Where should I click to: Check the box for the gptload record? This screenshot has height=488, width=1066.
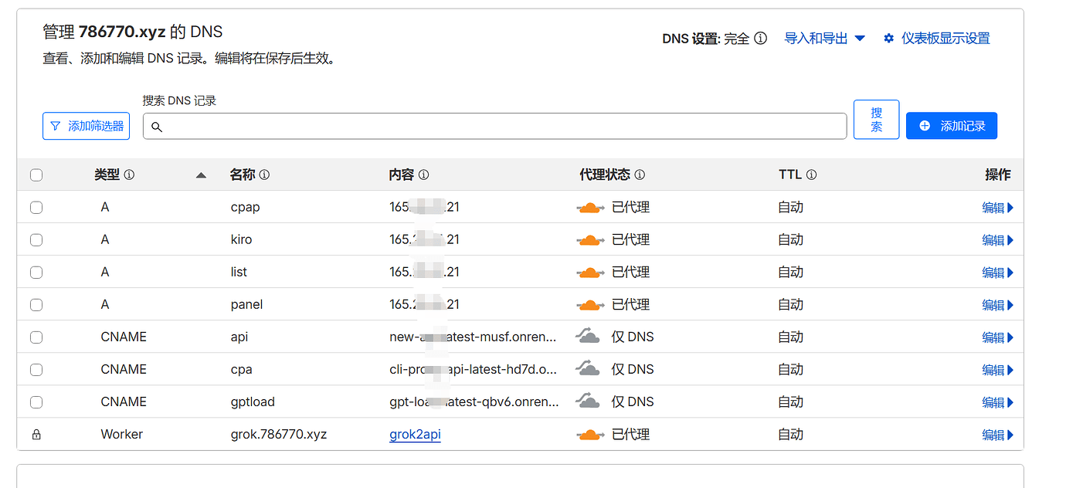click(36, 402)
